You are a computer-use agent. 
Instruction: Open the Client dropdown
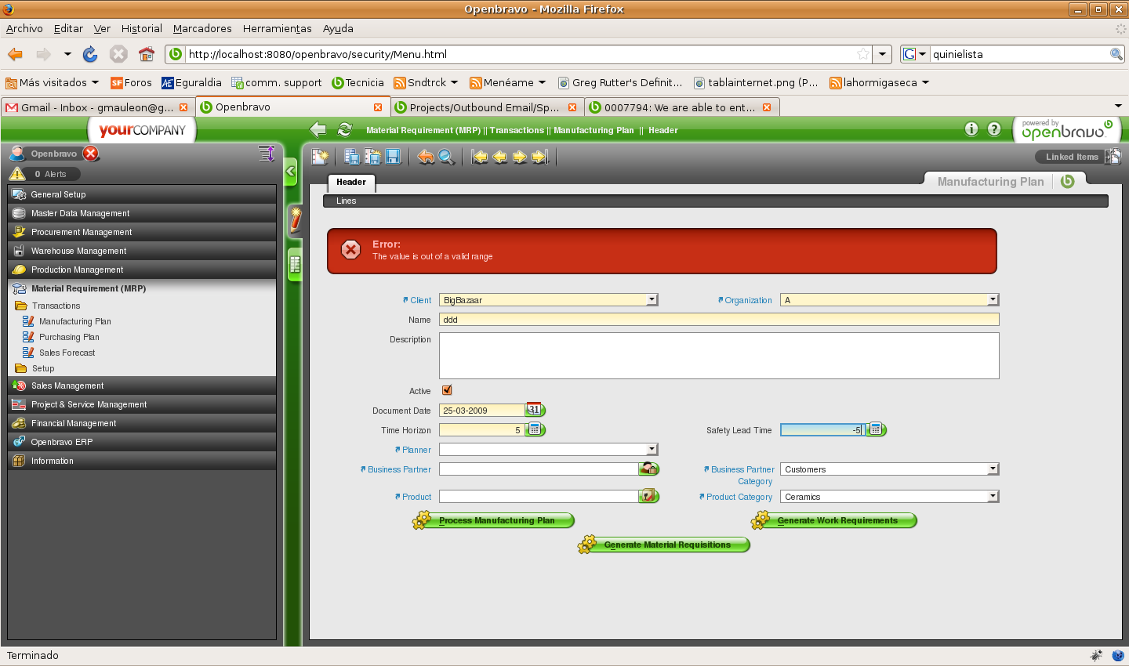(x=652, y=300)
